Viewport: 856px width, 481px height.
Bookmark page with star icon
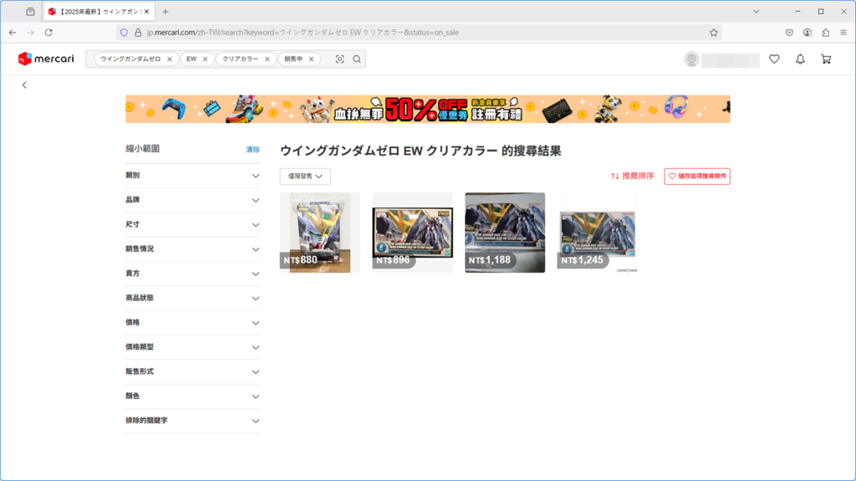(714, 33)
